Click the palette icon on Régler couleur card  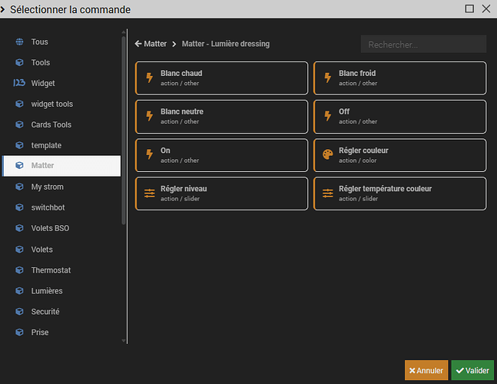(328, 155)
